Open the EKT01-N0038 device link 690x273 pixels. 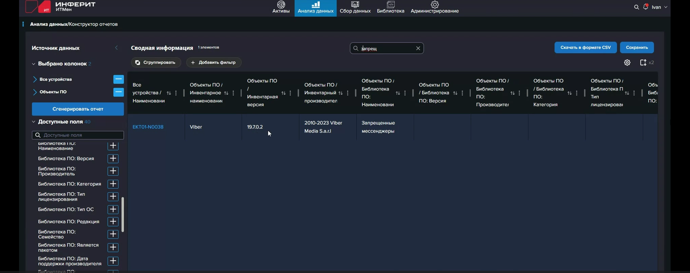click(x=148, y=127)
